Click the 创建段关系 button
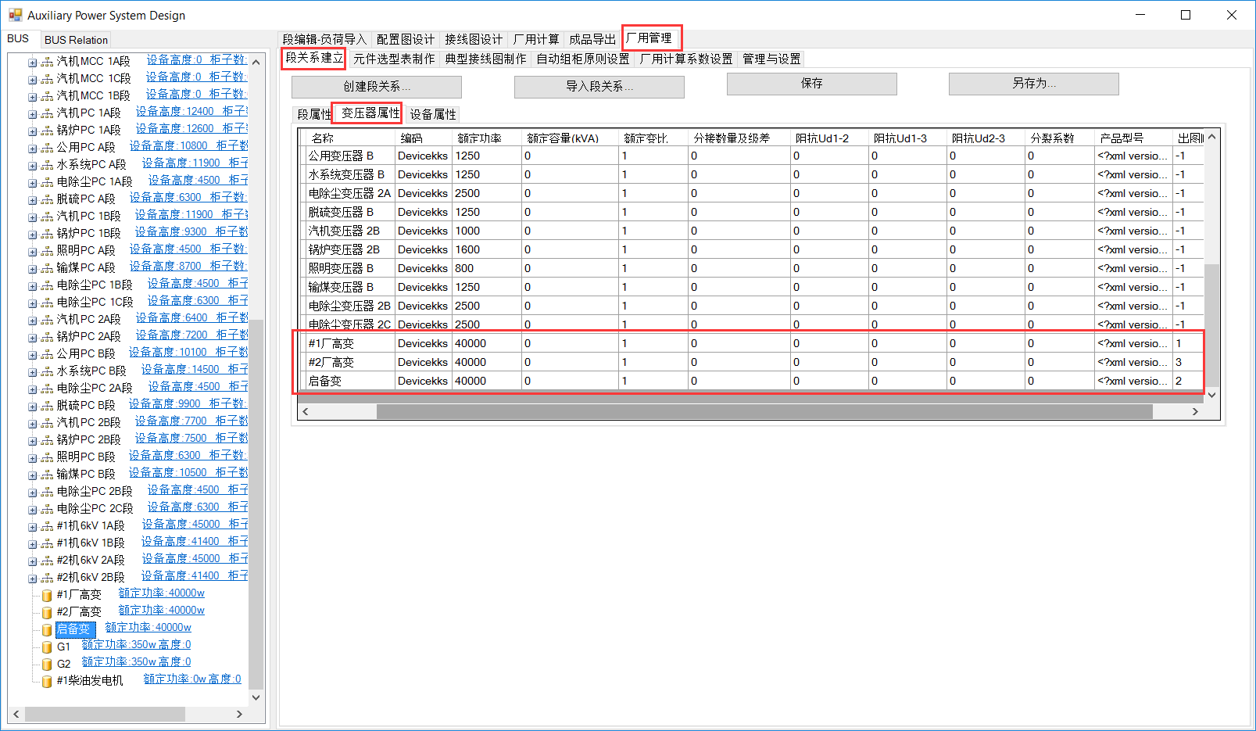This screenshot has height=731, width=1256. [377, 86]
